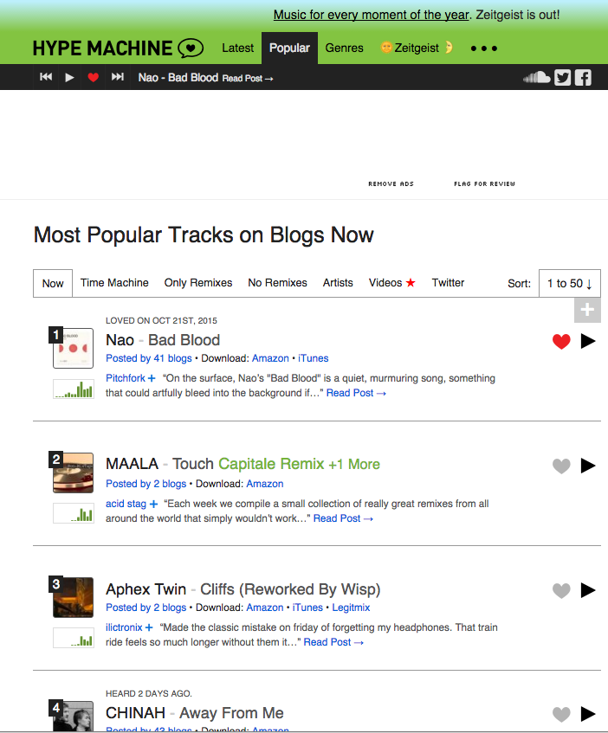Love the MAALA - Touch track
This screenshot has height=733, width=608.
click(x=561, y=466)
